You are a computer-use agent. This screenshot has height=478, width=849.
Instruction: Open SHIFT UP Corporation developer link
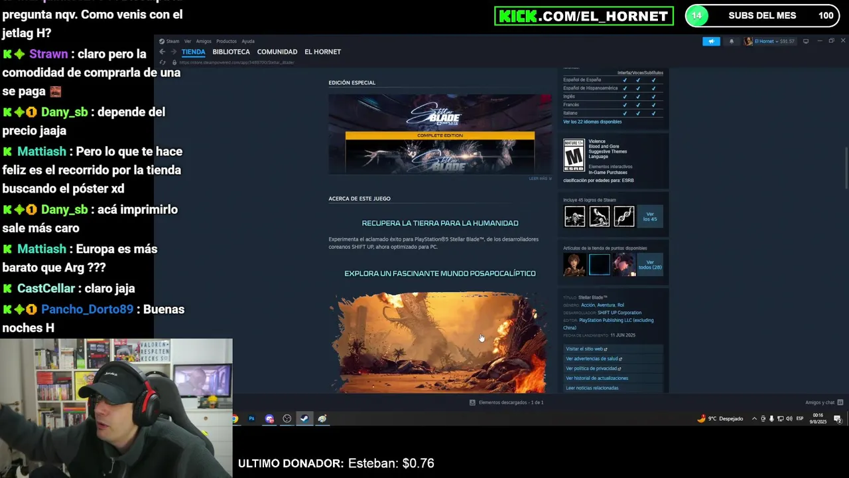pyautogui.click(x=620, y=313)
